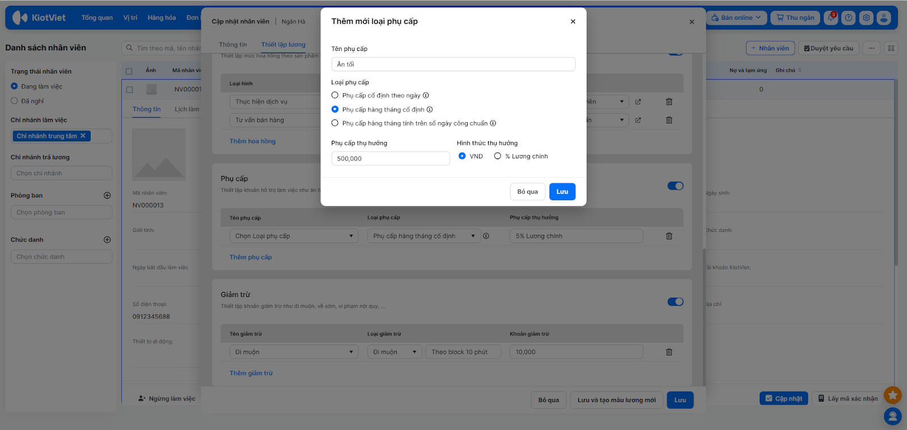Open the notifications bell icon
The image size is (907, 430).
[x=830, y=18]
